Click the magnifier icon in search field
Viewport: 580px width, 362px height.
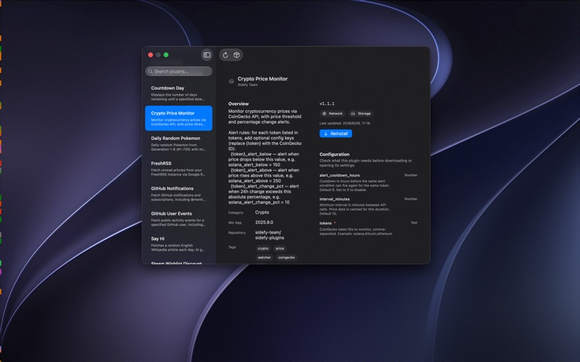tap(151, 71)
